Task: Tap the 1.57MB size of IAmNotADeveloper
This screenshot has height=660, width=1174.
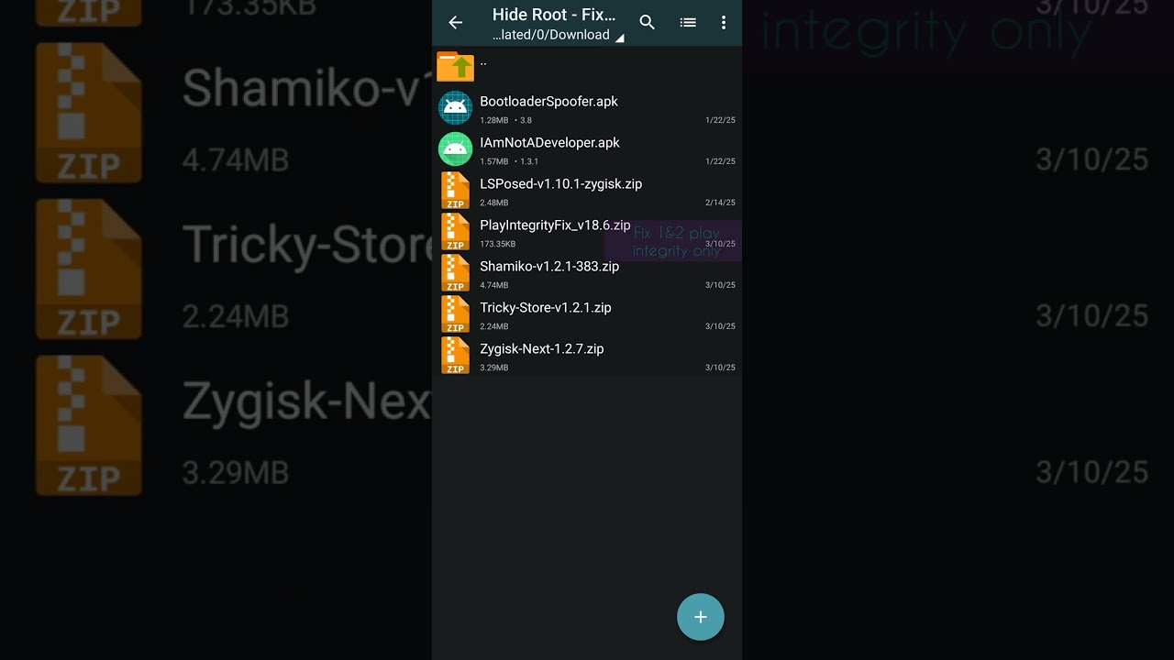Action: 493,161
